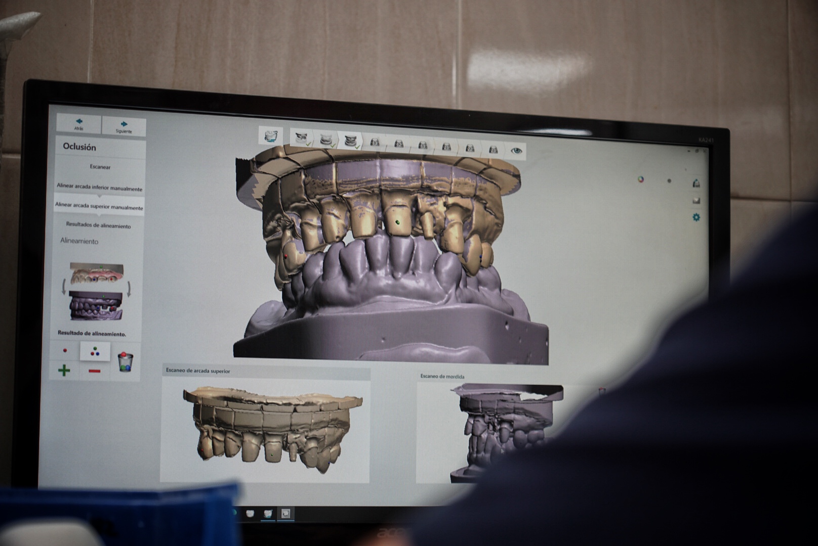Open Alinear arcada inferior manualmente step
This screenshot has width=818, height=546.
pos(100,188)
